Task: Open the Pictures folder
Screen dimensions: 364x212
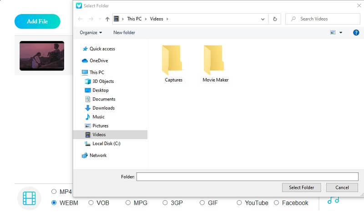Action: coord(96,126)
